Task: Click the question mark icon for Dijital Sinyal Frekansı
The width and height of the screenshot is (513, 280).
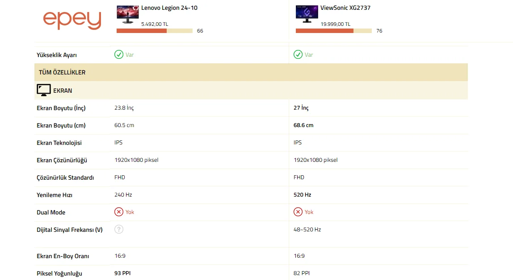Action: click(119, 230)
